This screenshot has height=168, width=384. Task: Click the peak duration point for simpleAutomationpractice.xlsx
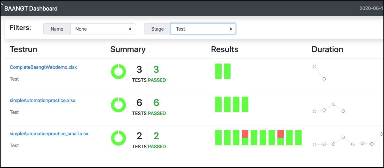coord(334,104)
